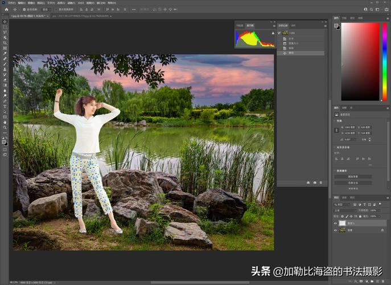Screen dimensions: 391x285
Task: Select the Brush tool
Action: 5,64
